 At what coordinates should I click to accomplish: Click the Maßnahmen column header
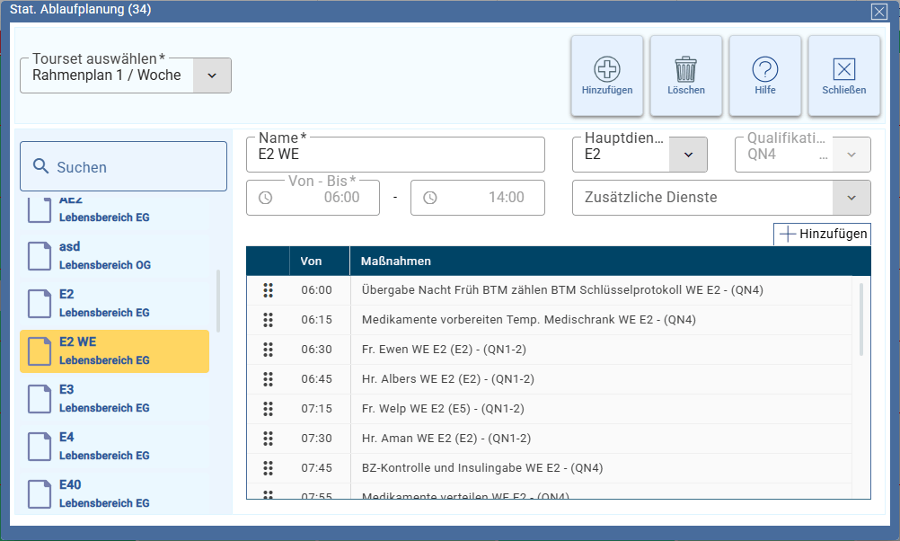point(395,262)
